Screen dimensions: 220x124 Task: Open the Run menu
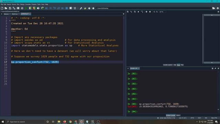point(18,4)
